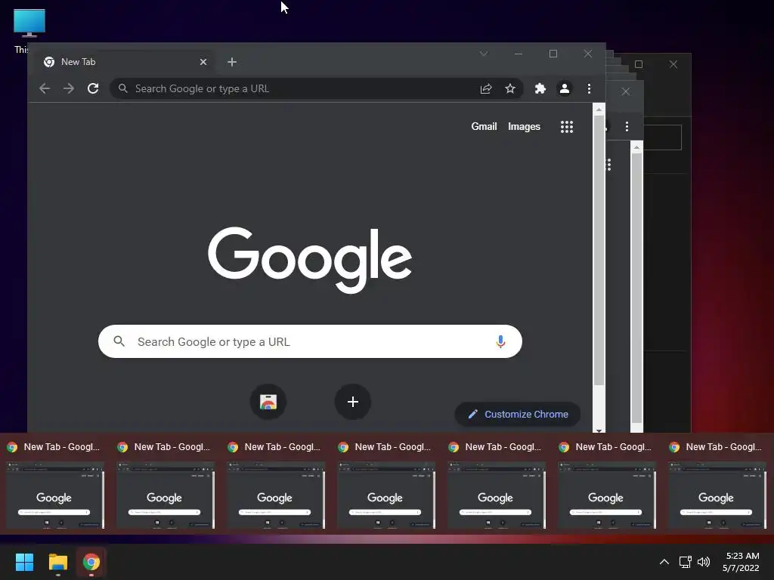This screenshot has height=580, width=774.
Task: Show hidden system tray icons
Action: [x=664, y=562]
